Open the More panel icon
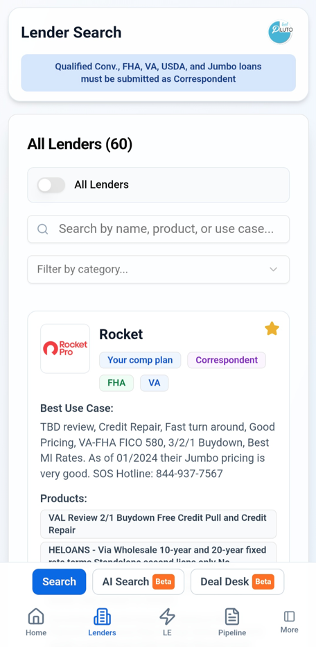The width and height of the screenshot is (316, 647). [289, 616]
